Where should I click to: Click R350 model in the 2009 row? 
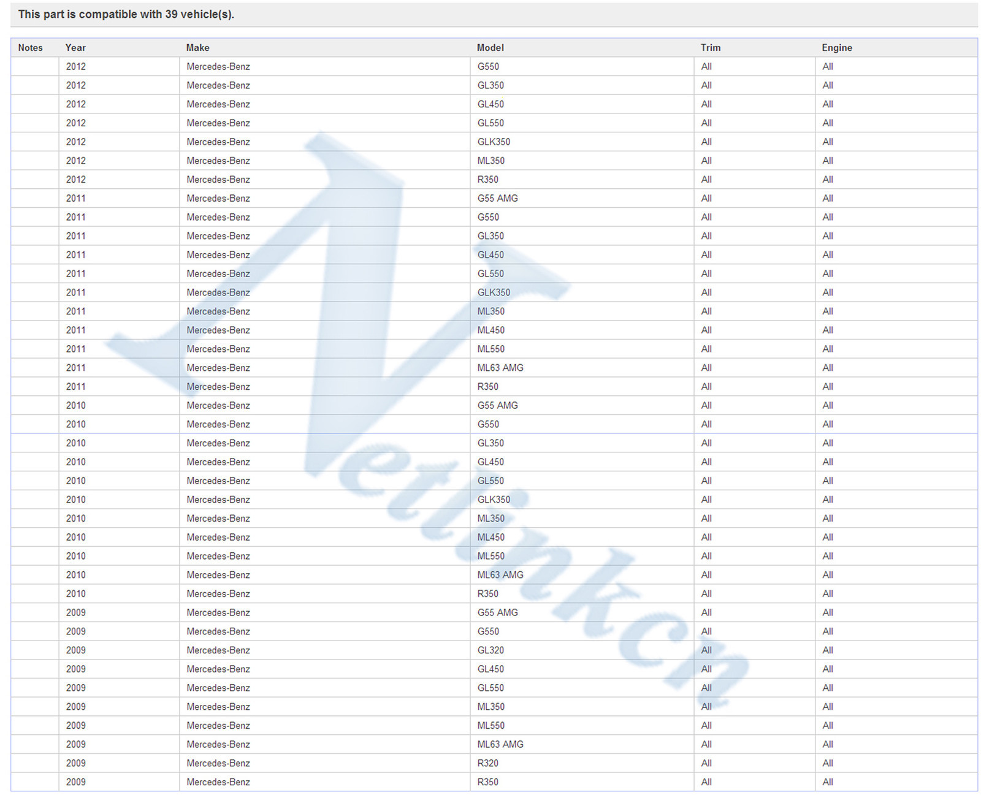[x=487, y=782]
